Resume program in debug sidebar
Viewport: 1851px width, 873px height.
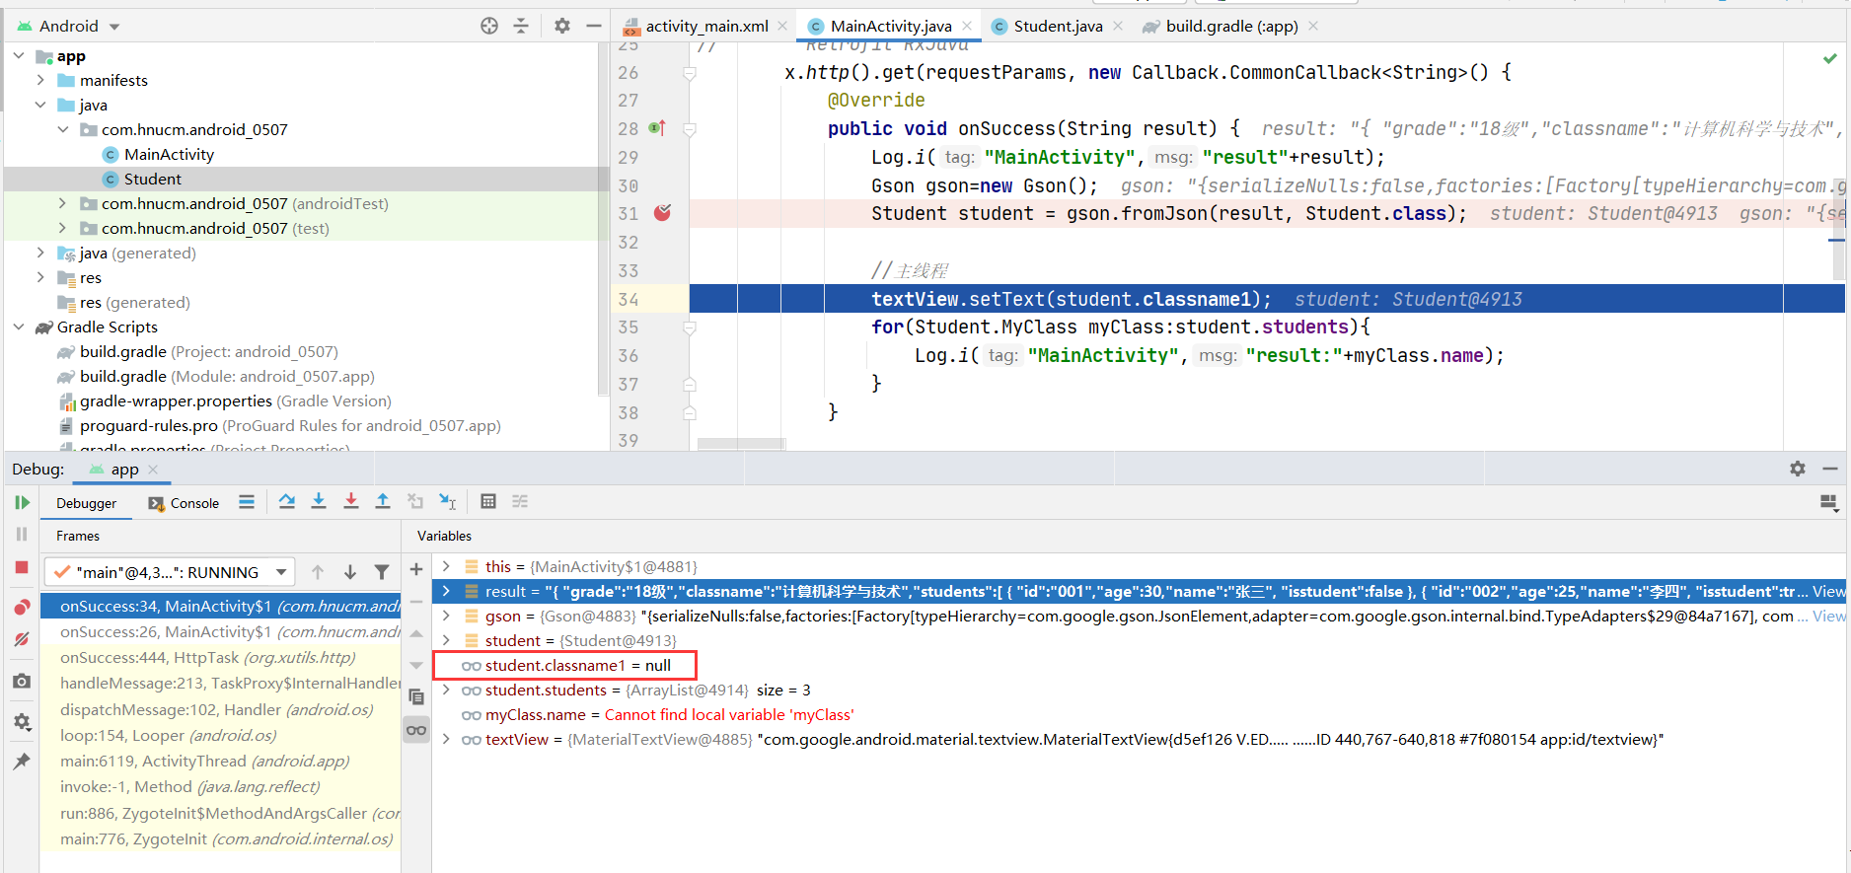tap(22, 502)
